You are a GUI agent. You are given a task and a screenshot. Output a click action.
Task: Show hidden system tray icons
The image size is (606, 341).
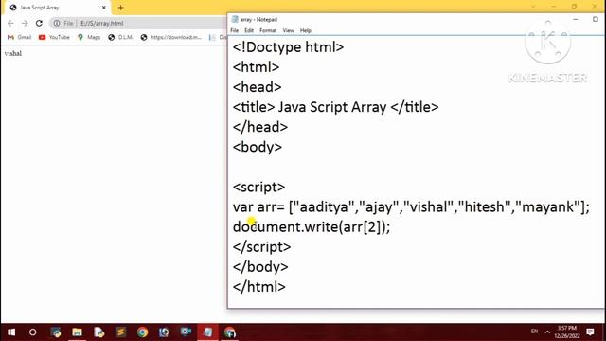(x=547, y=332)
